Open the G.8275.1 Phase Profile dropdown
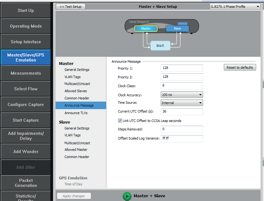Screen dimensions: 264x201 point(235,7)
